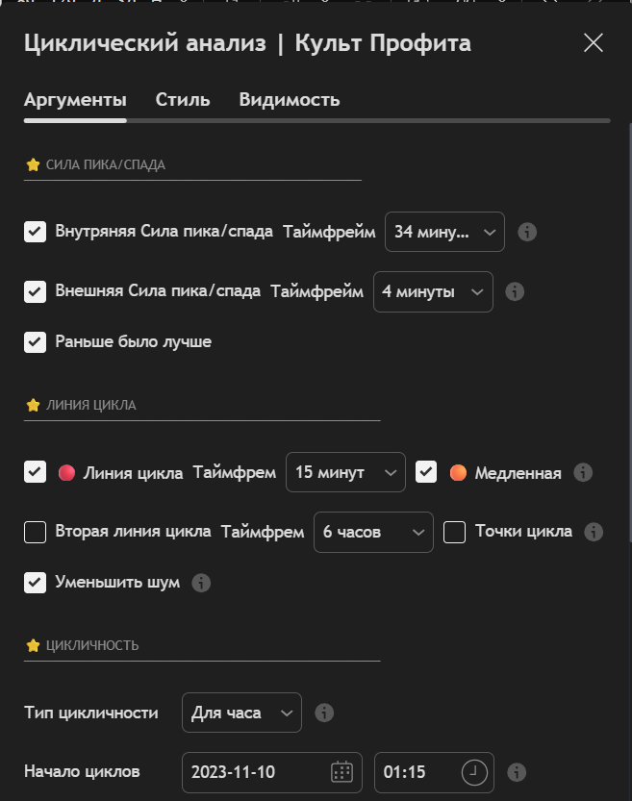Viewport: 632px width, 801px height.
Task: Open Тип цикличности dropdown showing Для часа
Action: coord(241,713)
